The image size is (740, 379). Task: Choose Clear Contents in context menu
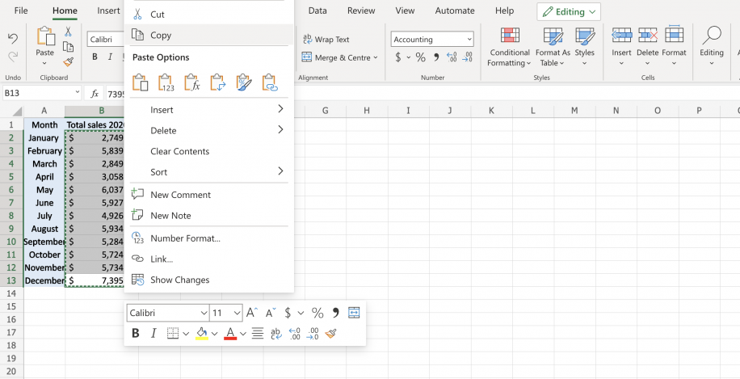pyautogui.click(x=211, y=151)
